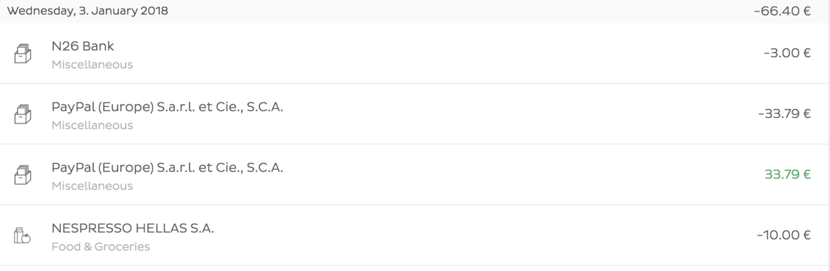Select the PayPal merchant name on the -33.79 € payment
Viewport: 830px width, 271px height.
pos(167,107)
